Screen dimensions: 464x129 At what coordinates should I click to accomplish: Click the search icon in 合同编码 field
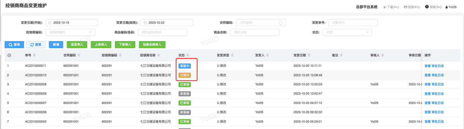pyautogui.click(x=280, y=23)
